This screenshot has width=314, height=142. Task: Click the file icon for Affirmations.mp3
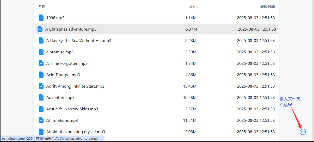(41, 120)
